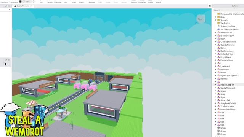The image size is (244, 137).
Task: Click the Sounds folder icon
Action: pos(218,20)
